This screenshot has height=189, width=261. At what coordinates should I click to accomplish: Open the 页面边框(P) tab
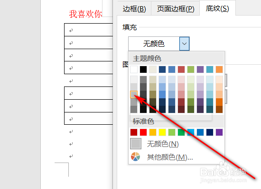[176, 9]
